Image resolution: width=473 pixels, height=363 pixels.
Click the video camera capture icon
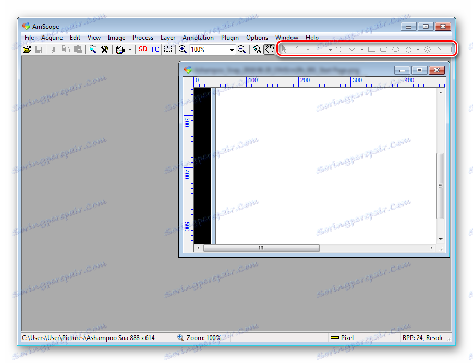(x=120, y=50)
